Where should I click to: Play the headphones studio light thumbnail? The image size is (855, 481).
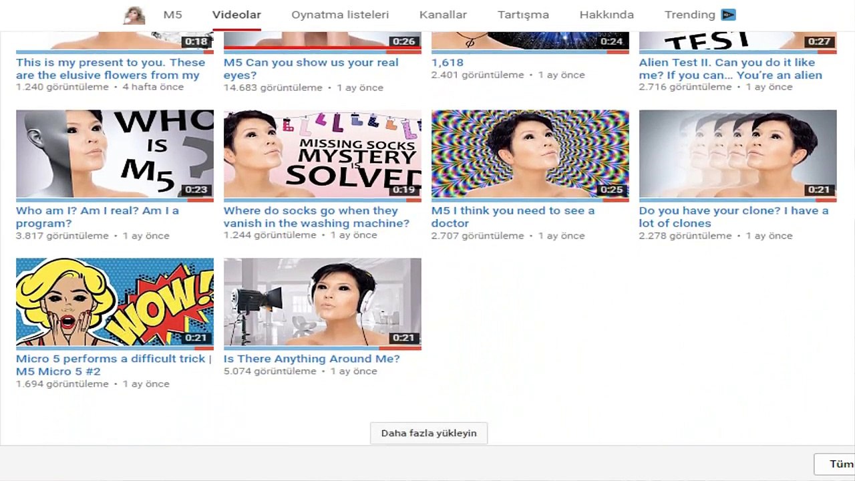(x=323, y=303)
